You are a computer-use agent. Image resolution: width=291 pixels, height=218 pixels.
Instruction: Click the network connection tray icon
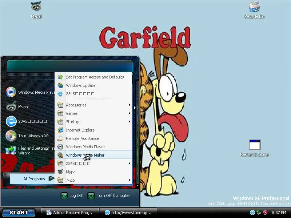click(x=259, y=213)
